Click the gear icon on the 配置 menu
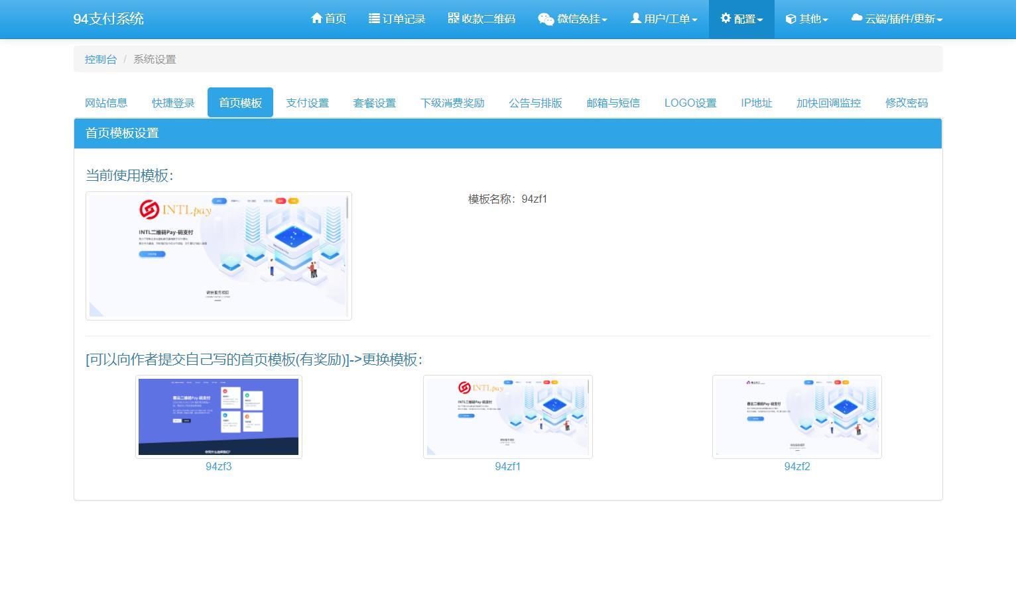The image size is (1016, 598). pyautogui.click(x=726, y=19)
